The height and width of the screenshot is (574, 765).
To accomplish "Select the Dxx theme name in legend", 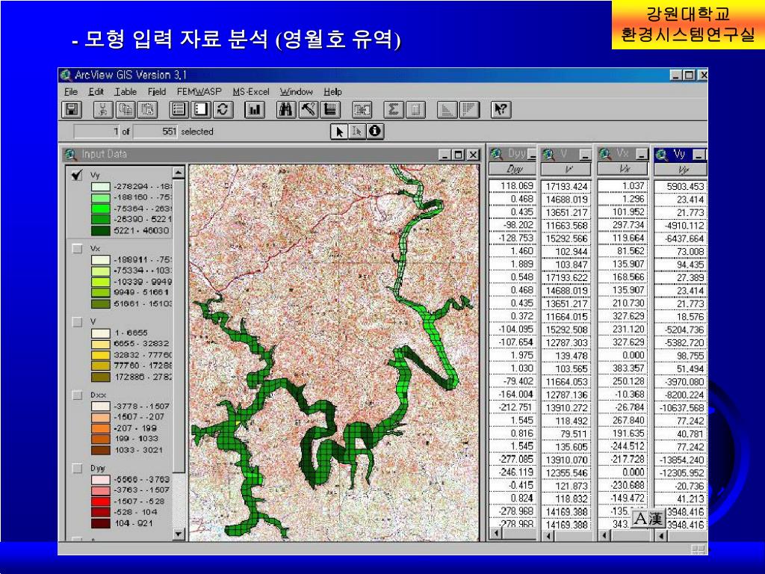I will 98,395.
